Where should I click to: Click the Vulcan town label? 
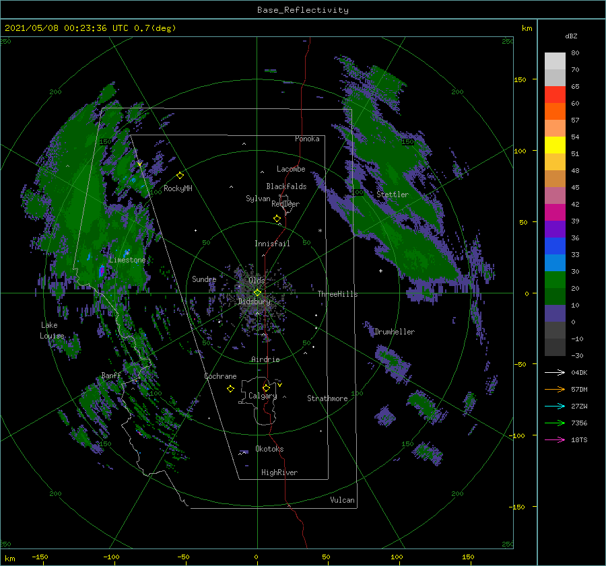[342, 500]
